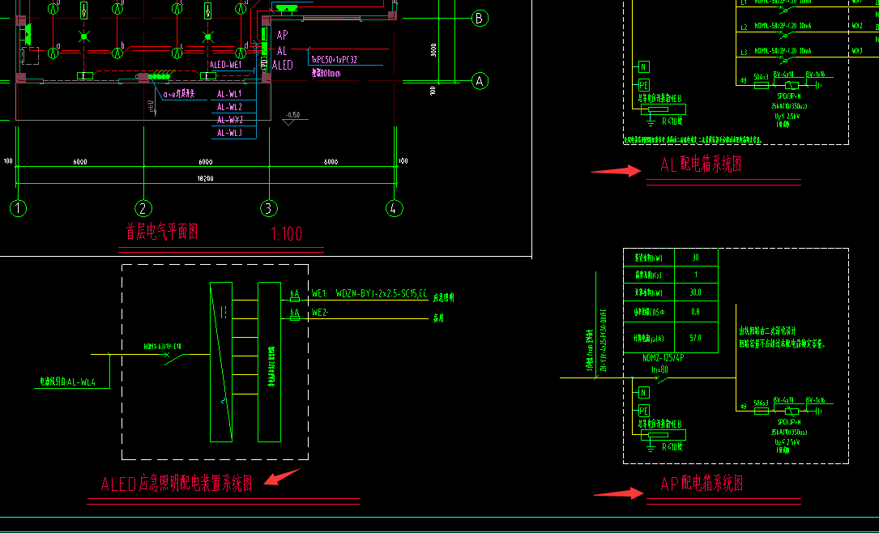Screen dimensions: 879x533
Task: Select grid axis bubble 2
Action: [143, 208]
